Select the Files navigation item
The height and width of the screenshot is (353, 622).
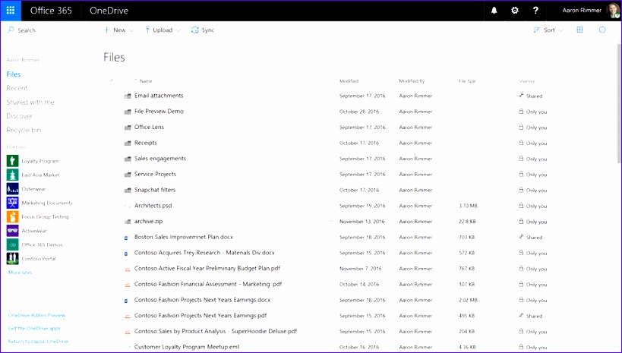coord(14,74)
